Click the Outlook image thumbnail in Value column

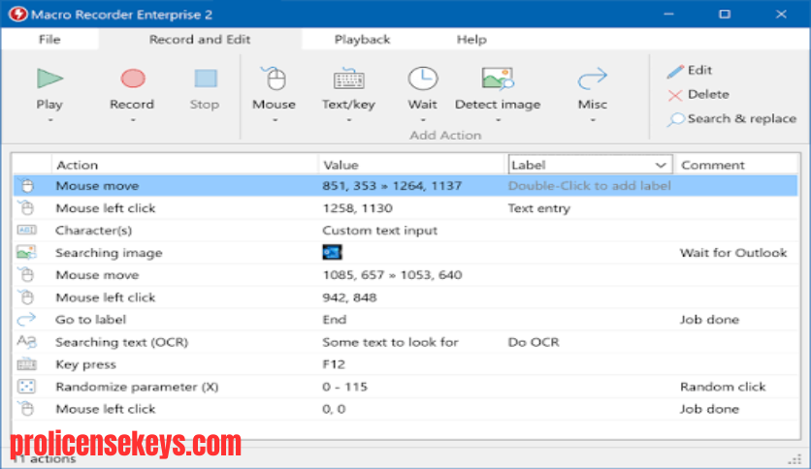point(332,252)
